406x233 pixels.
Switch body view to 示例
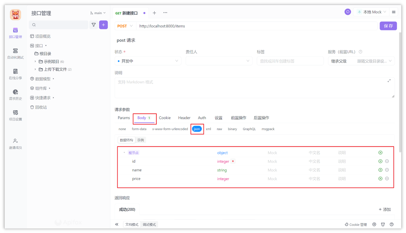141,140
